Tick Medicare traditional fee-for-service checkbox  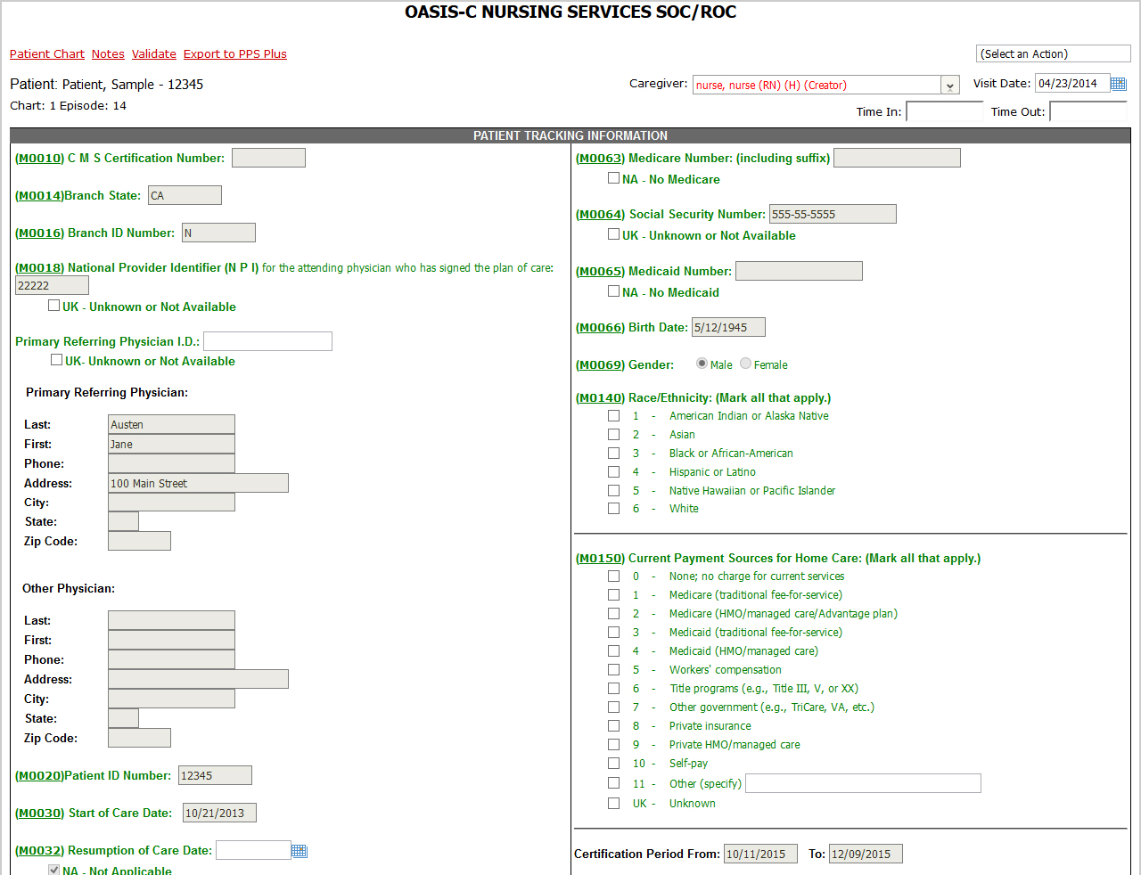613,595
